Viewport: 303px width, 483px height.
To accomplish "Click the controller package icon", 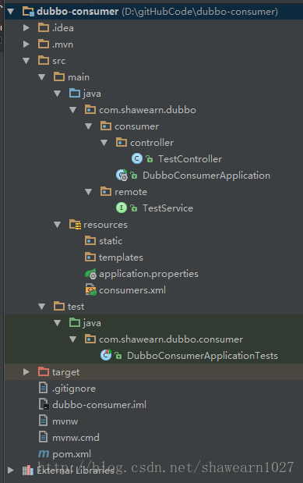I will point(122,142).
